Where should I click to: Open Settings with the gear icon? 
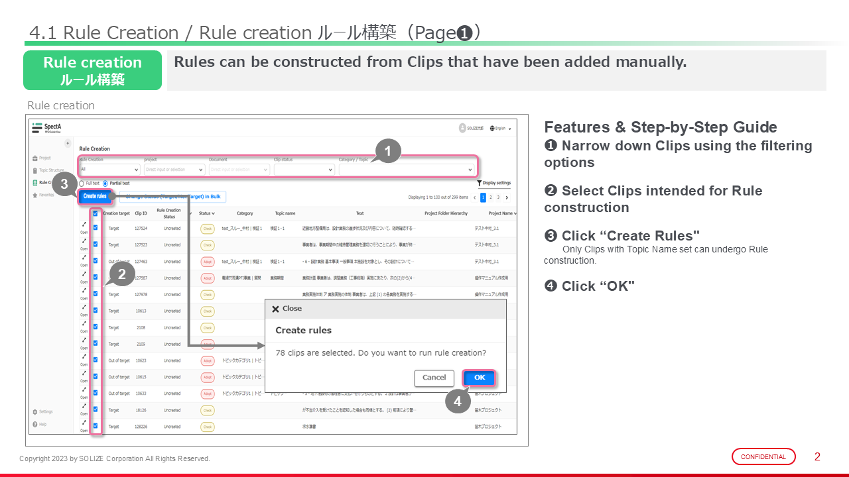coord(42,411)
